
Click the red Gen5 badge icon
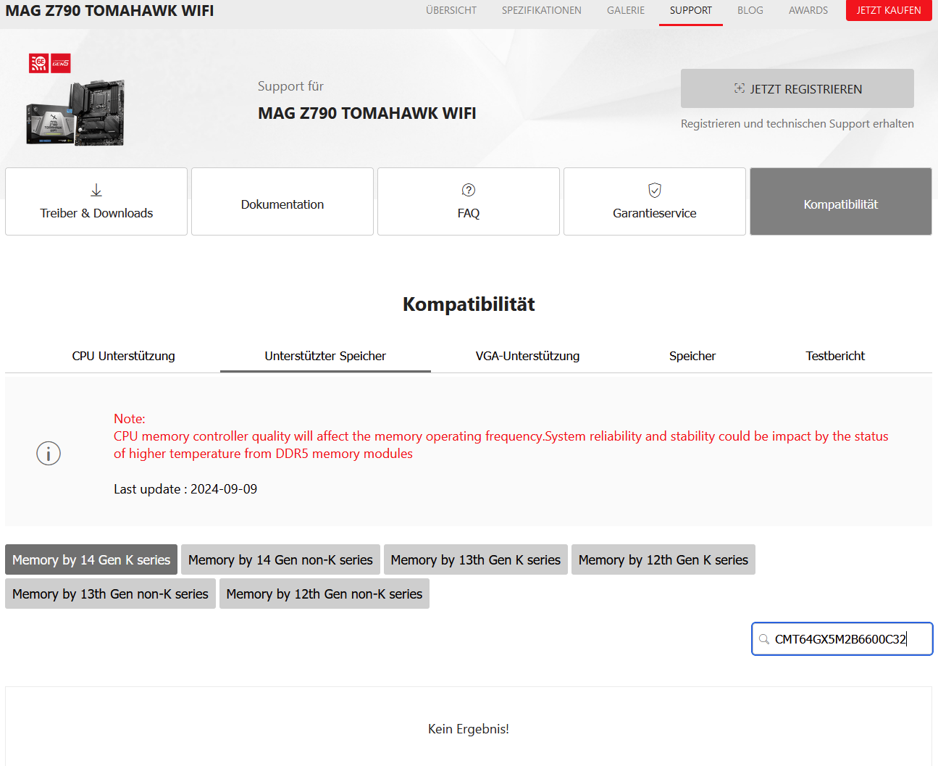pyautogui.click(x=61, y=63)
